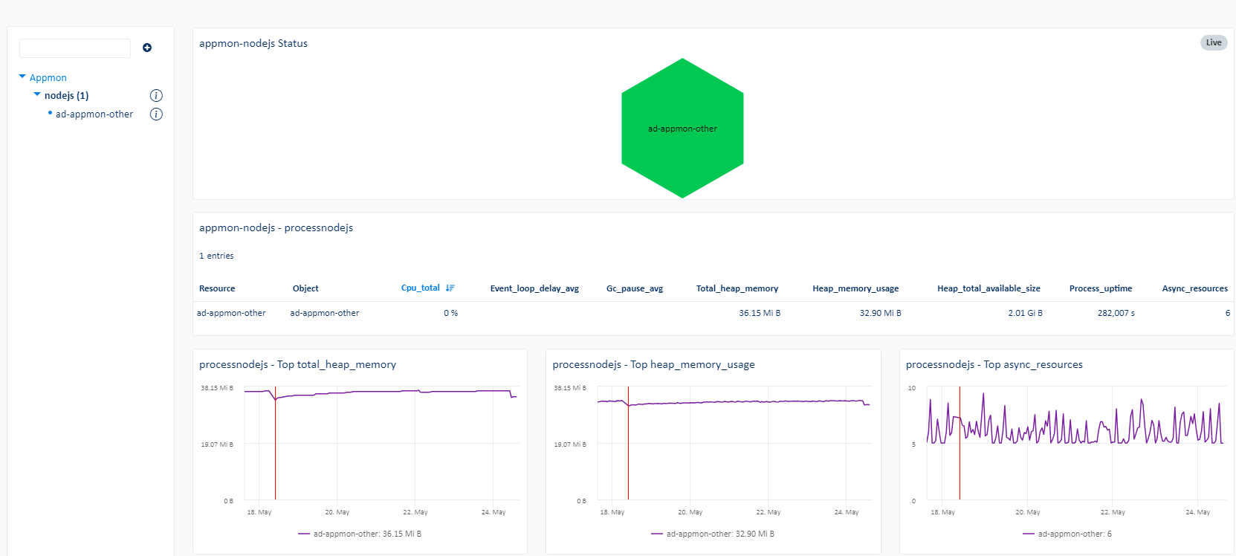Click ad-appmon-other in the Resource column
The height and width of the screenshot is (556, 1236).
[231, 313]
